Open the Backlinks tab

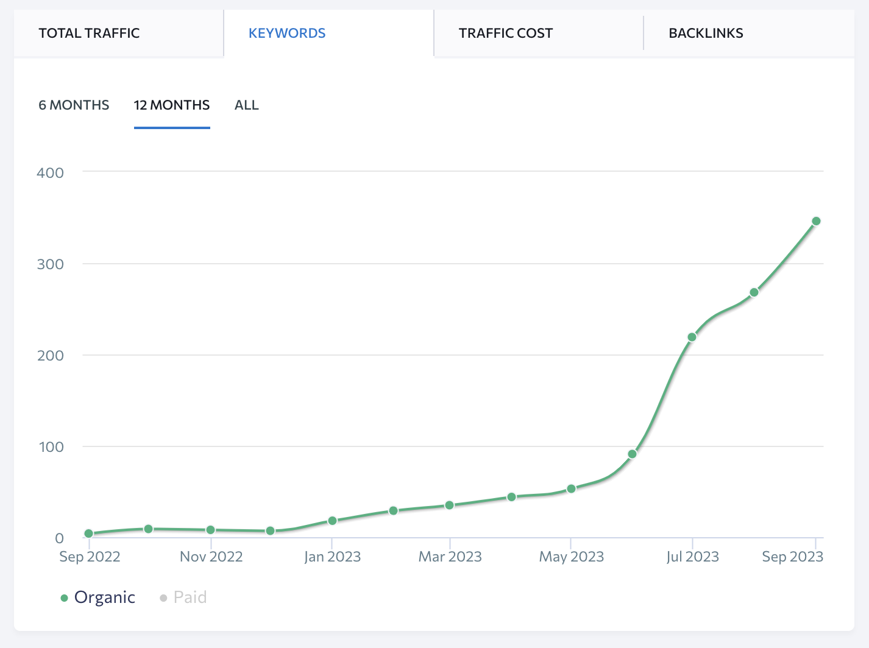point(706,33)
